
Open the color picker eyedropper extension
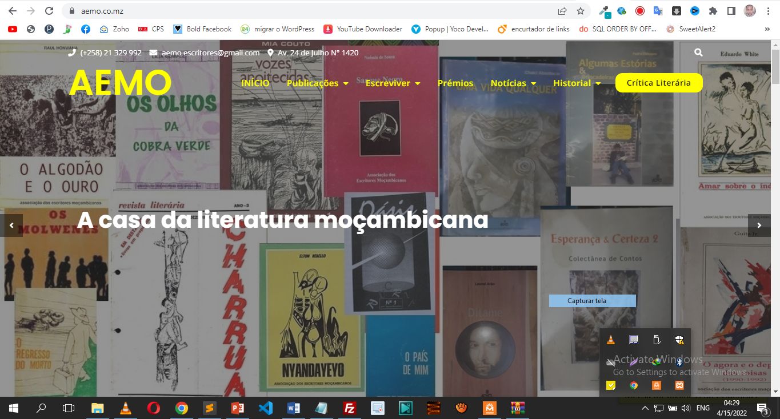pyautogui.click(x=604, y=11)
